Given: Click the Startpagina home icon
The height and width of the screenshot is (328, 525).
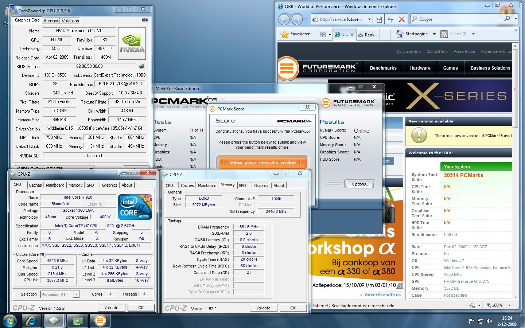Looking at the screenshot, I should (x=400, y=34).
